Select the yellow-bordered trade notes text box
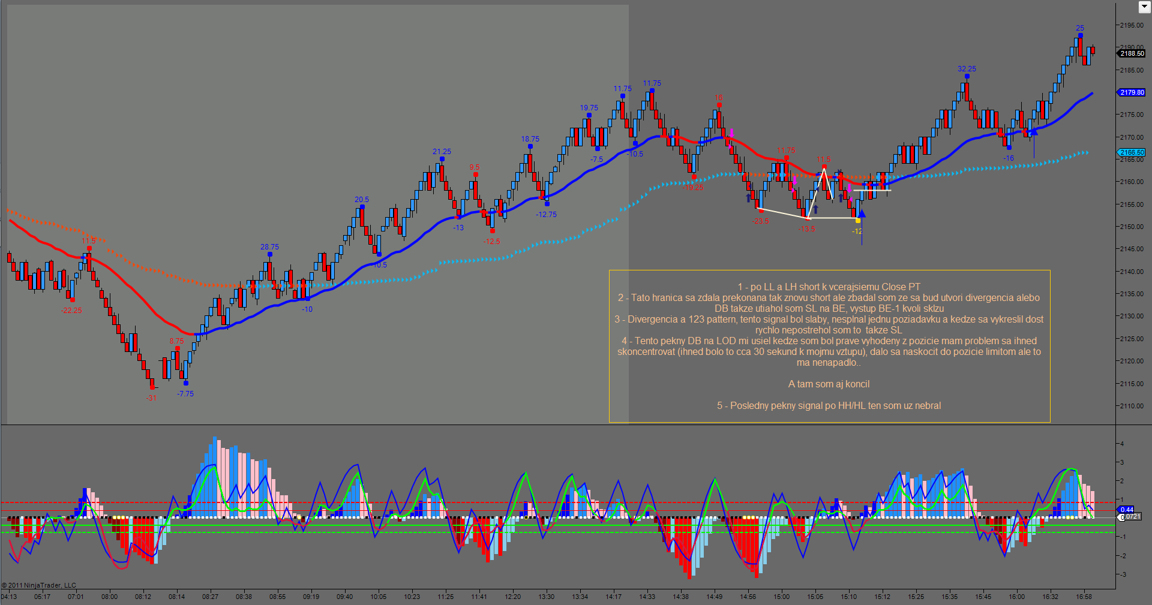Image resolution: width=1152 pixels, height=605 pixels. point(829,346)
